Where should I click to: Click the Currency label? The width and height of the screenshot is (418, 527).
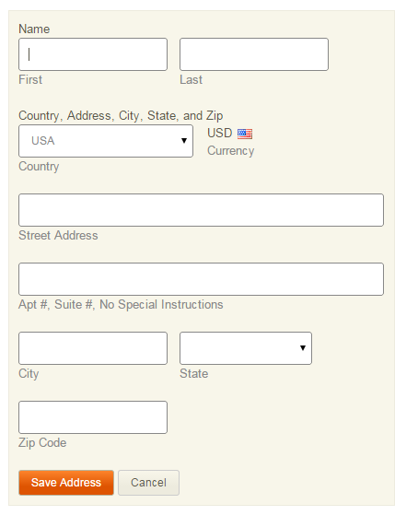231,151
